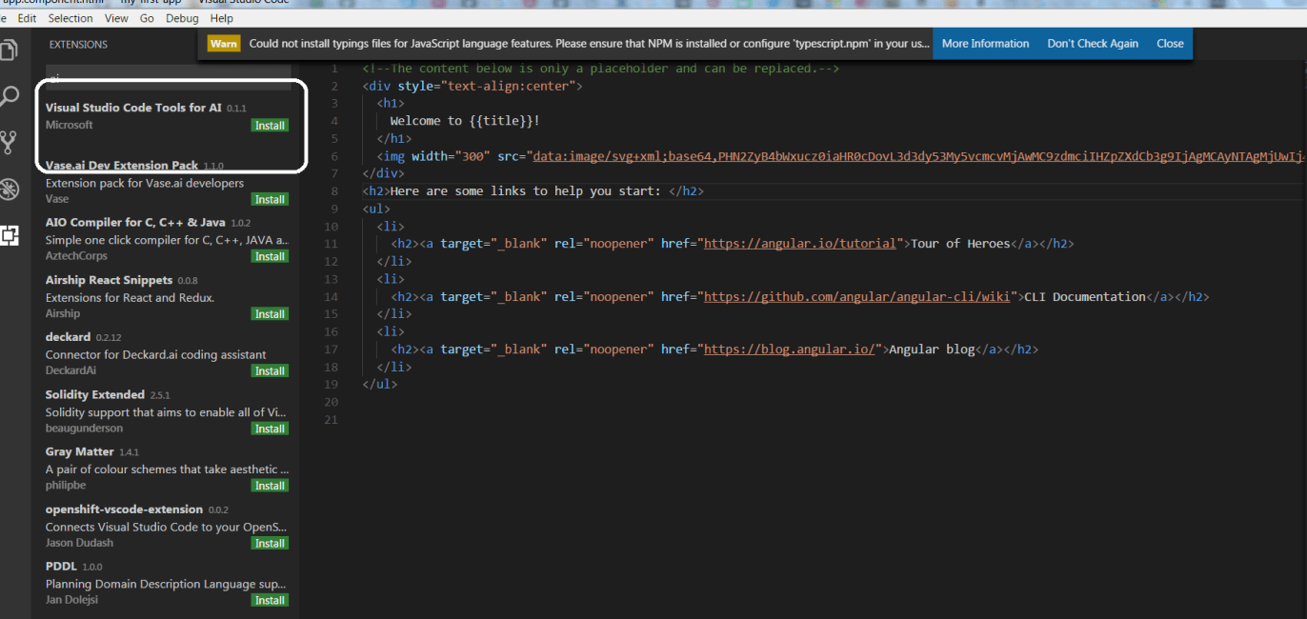The image size is (1307, 619).
Task: Click the Warn badge in notification
Action: pyautogui.click(x=224, y=44)
